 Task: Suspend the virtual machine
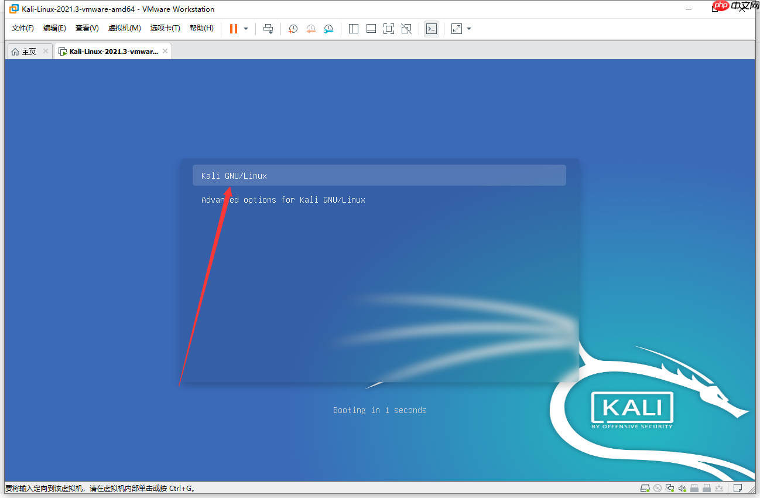click(234, 28)
